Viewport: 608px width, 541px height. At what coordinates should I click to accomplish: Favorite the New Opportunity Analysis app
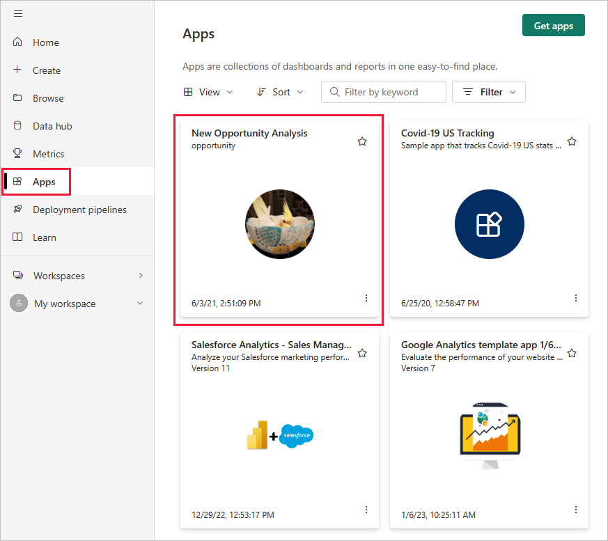pyautogui.click(x=362, y=141)
